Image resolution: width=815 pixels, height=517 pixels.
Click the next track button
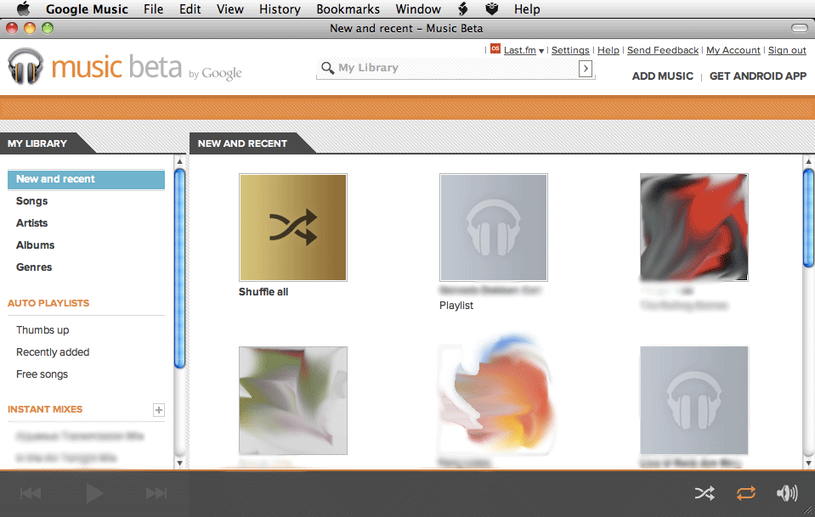156,493
